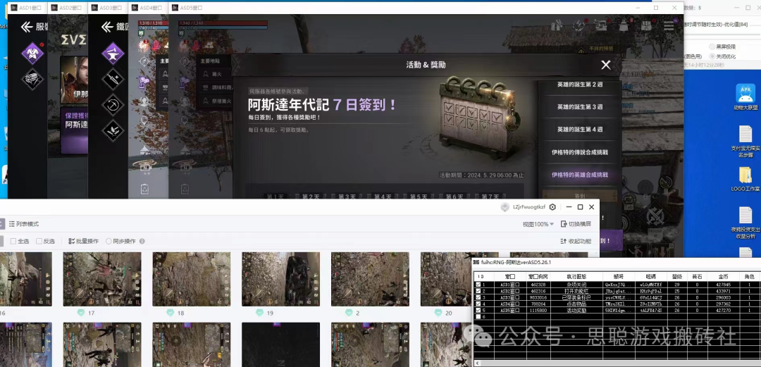The width and height of the screenshot is (761, 367).
Task: Select 祭壇篝火 in the ASD5 locations list
Action: pos(215,101)
